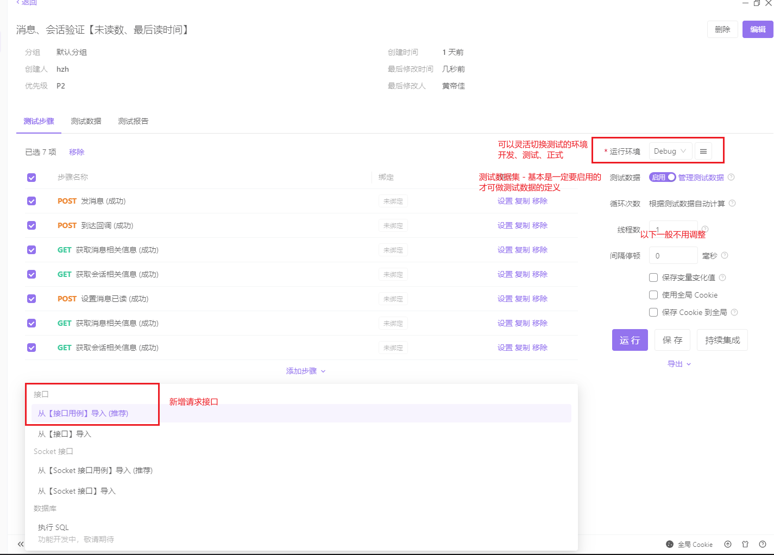774x555 pixels.
Task: Open 全局 Cookie in the bottom bar
Action: 689,544
